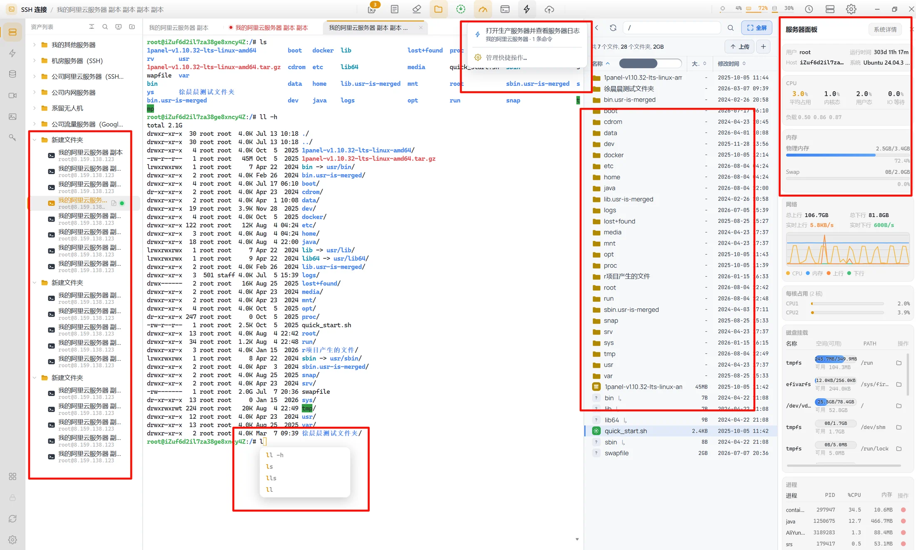Viewport: 916px width, 550px height.
Task: Open the database icon in left sidebar
Action: 12,74
